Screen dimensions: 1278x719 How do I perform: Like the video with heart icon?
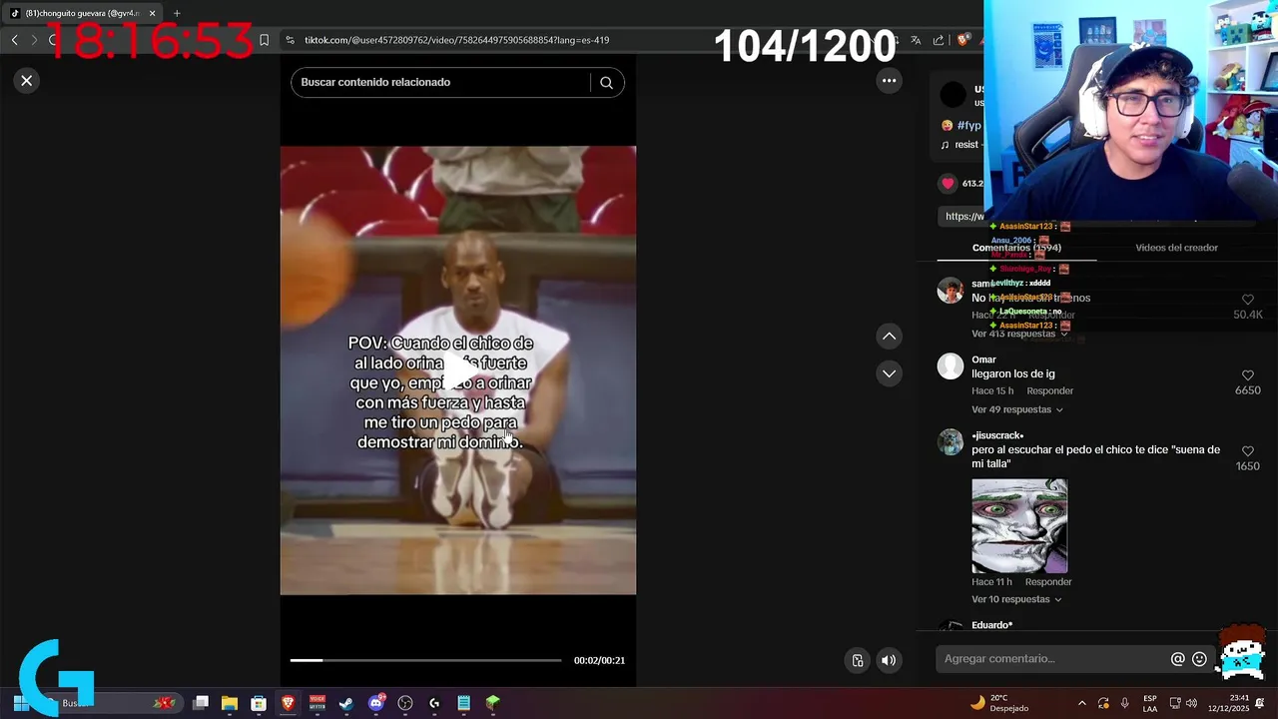click(x=948, y=184)
